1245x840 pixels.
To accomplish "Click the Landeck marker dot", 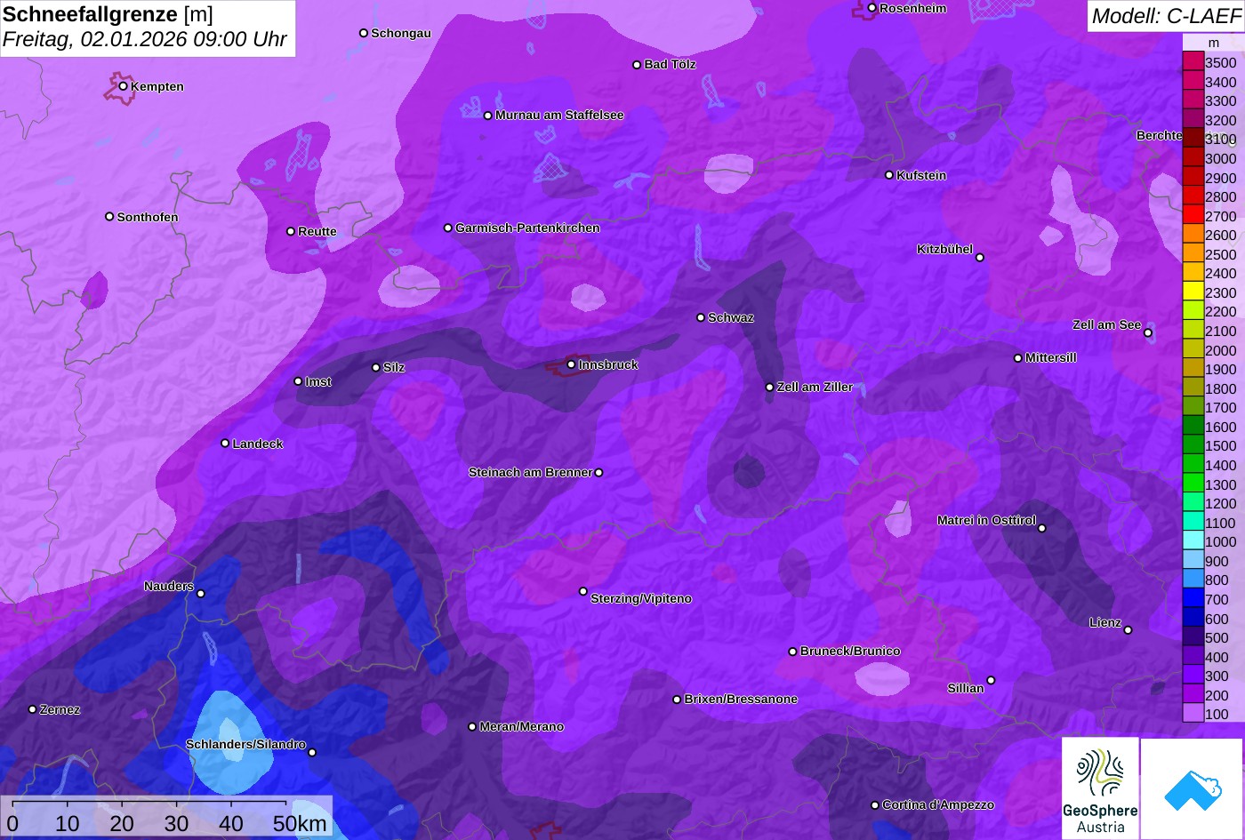I will pyautogui.click(x=225, y=444).
